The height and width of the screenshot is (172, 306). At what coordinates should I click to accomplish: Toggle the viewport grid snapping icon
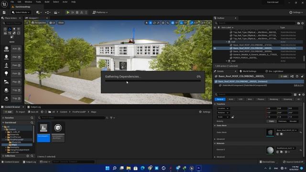(173, 23)
